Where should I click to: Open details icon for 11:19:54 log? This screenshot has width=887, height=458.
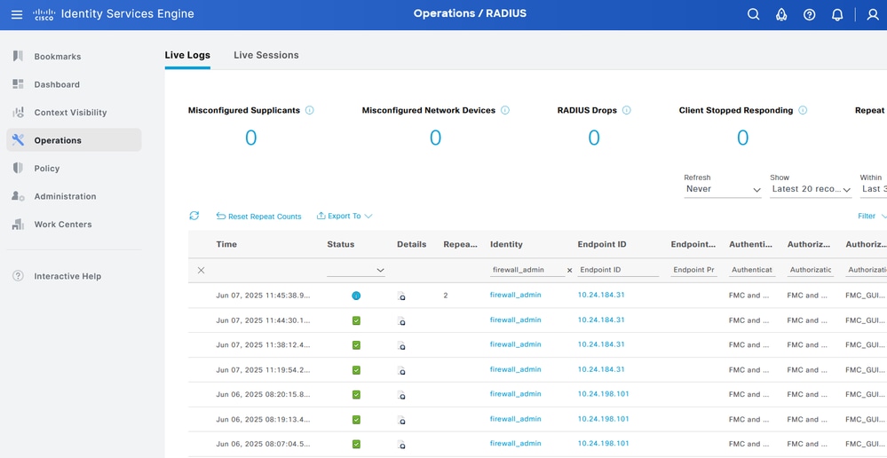pyautogui.click(x=401, y=370)
